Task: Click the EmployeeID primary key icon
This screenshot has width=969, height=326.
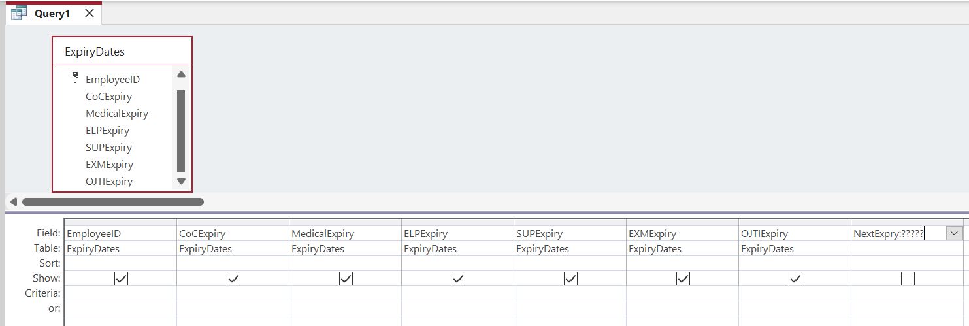Action: click(x=74, y=78)
